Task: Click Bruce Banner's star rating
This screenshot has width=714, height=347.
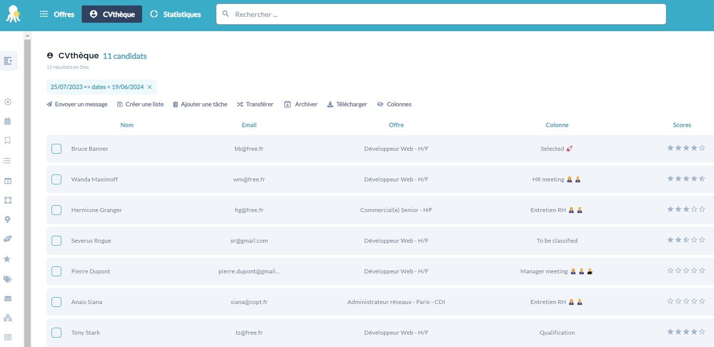Action: 686,148
